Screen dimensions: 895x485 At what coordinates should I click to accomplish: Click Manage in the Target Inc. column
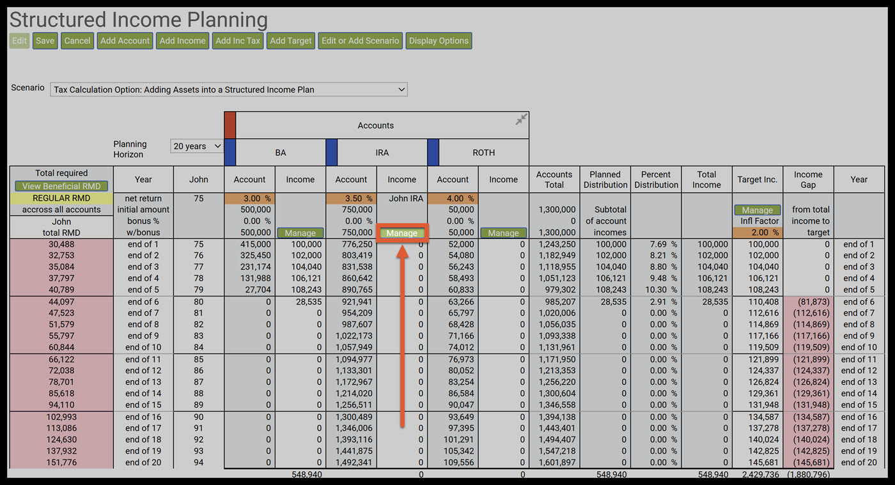tap(758, 210)
